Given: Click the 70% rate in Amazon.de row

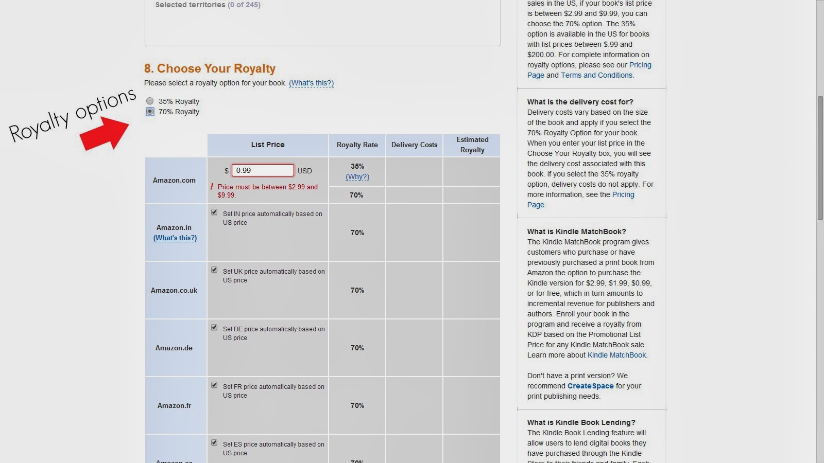Looking at the screenshot, I should pyautogui.click(x=357, y=348).
